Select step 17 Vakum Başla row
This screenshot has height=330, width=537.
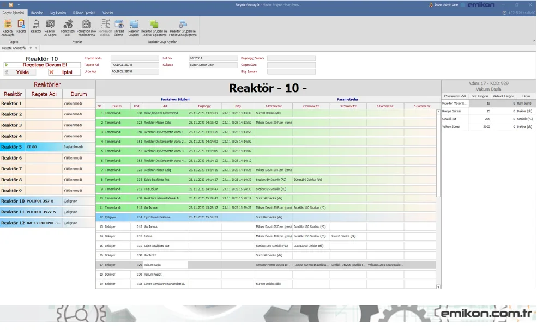pyautogui.click(x=266, y=265)
